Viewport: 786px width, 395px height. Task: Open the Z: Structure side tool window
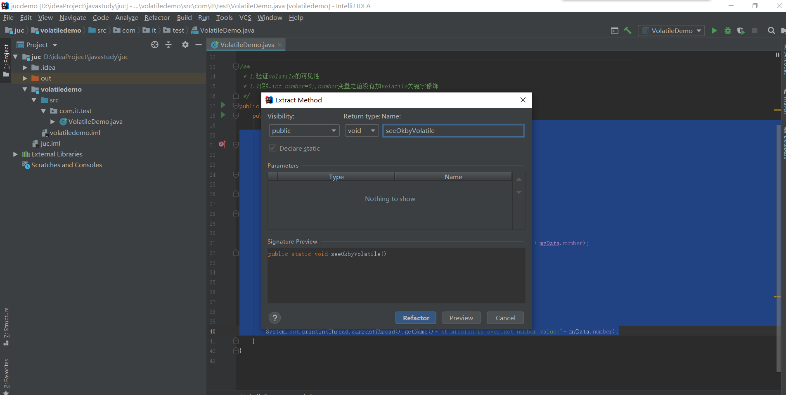[x=6, y=326]
